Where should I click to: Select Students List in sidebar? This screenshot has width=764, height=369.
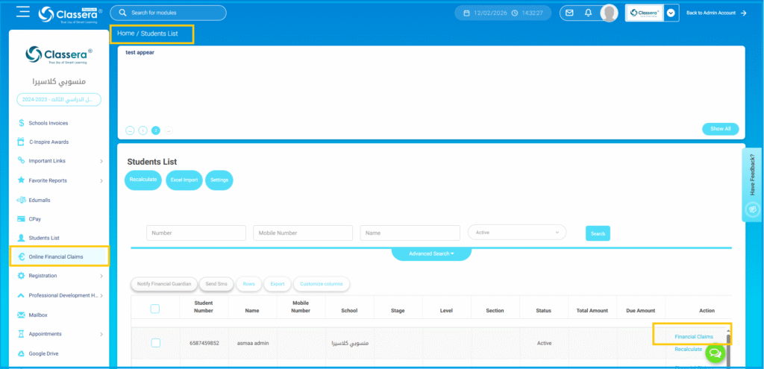click(x=44, y=238)
